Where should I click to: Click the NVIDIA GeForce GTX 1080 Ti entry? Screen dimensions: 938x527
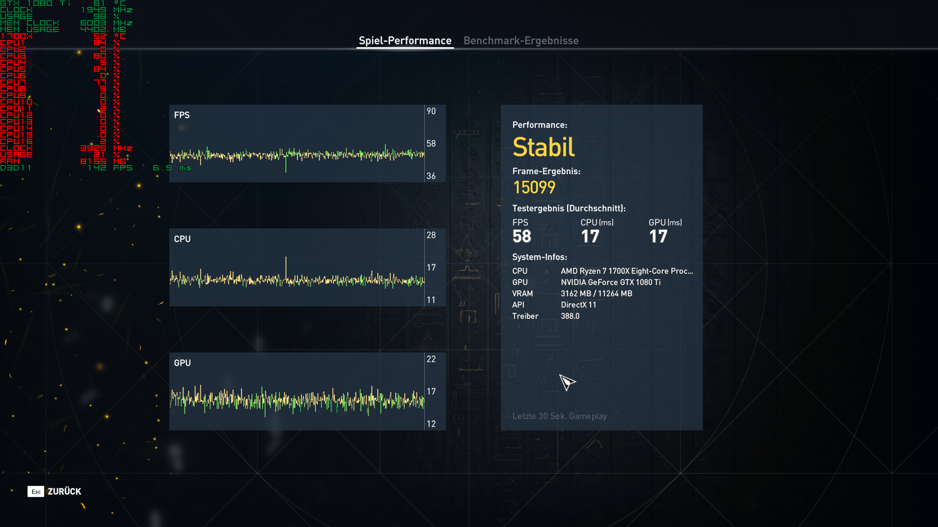[x=610, y=282]
